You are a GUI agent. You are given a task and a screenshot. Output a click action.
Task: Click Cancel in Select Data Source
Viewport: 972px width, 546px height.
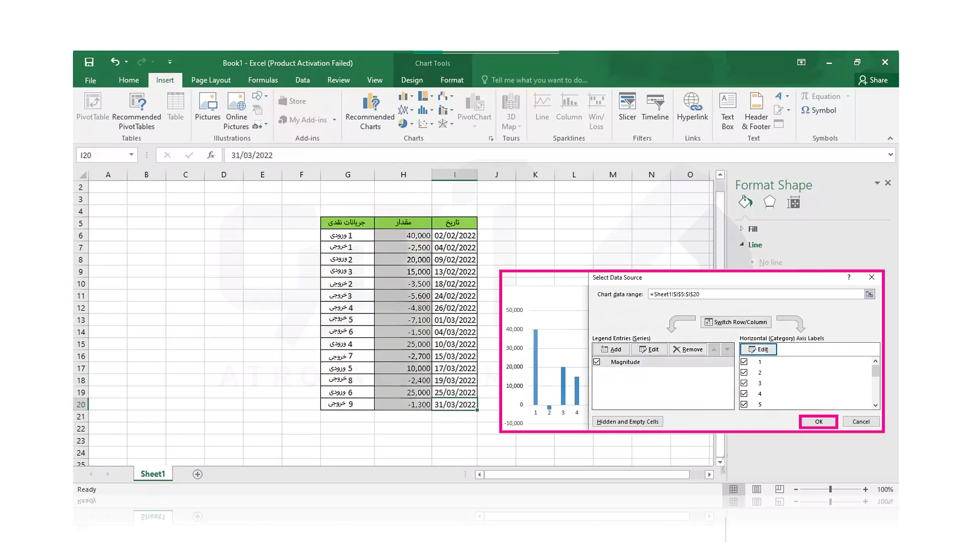861,422
